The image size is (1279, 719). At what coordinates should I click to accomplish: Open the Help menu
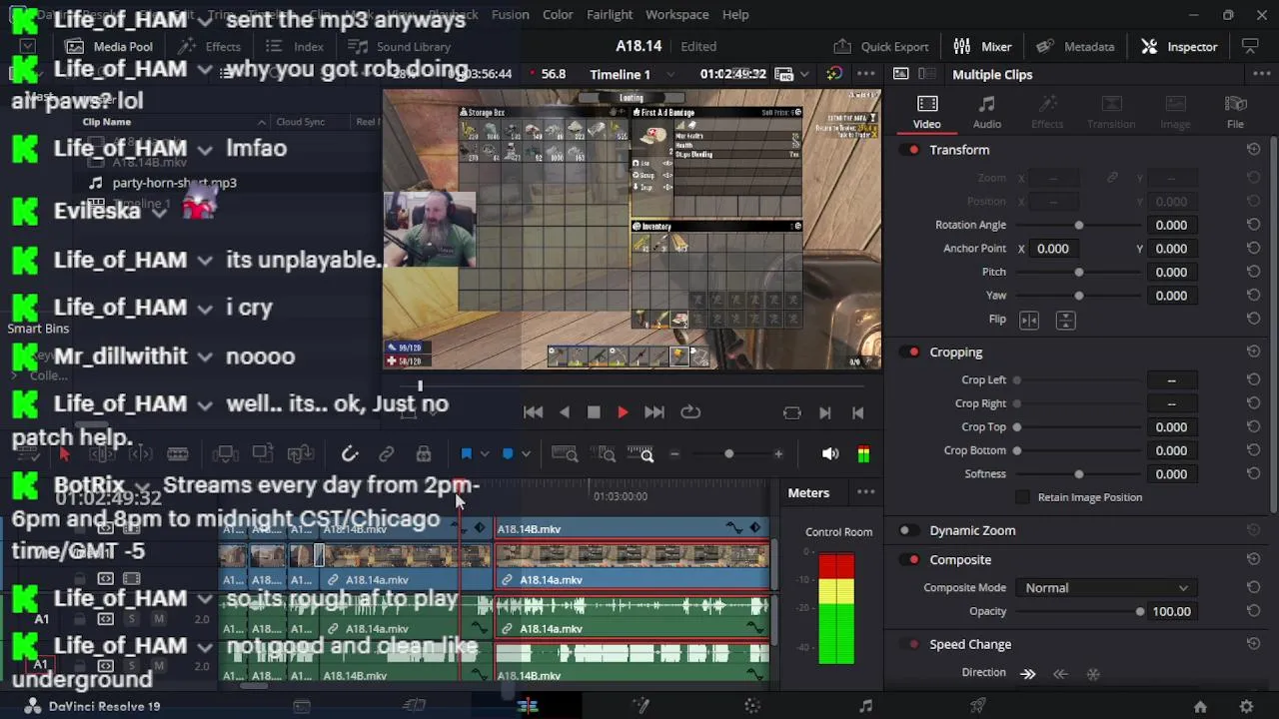[x=735, y=15]
